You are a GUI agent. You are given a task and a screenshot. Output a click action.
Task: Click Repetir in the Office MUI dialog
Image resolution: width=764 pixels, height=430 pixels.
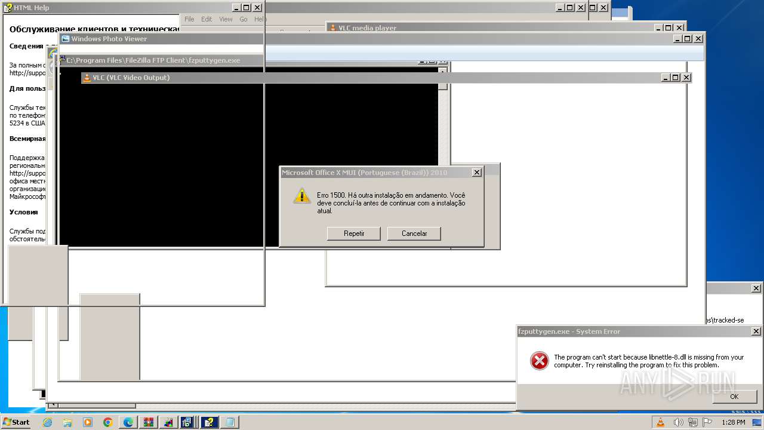(x=354, y=234)
